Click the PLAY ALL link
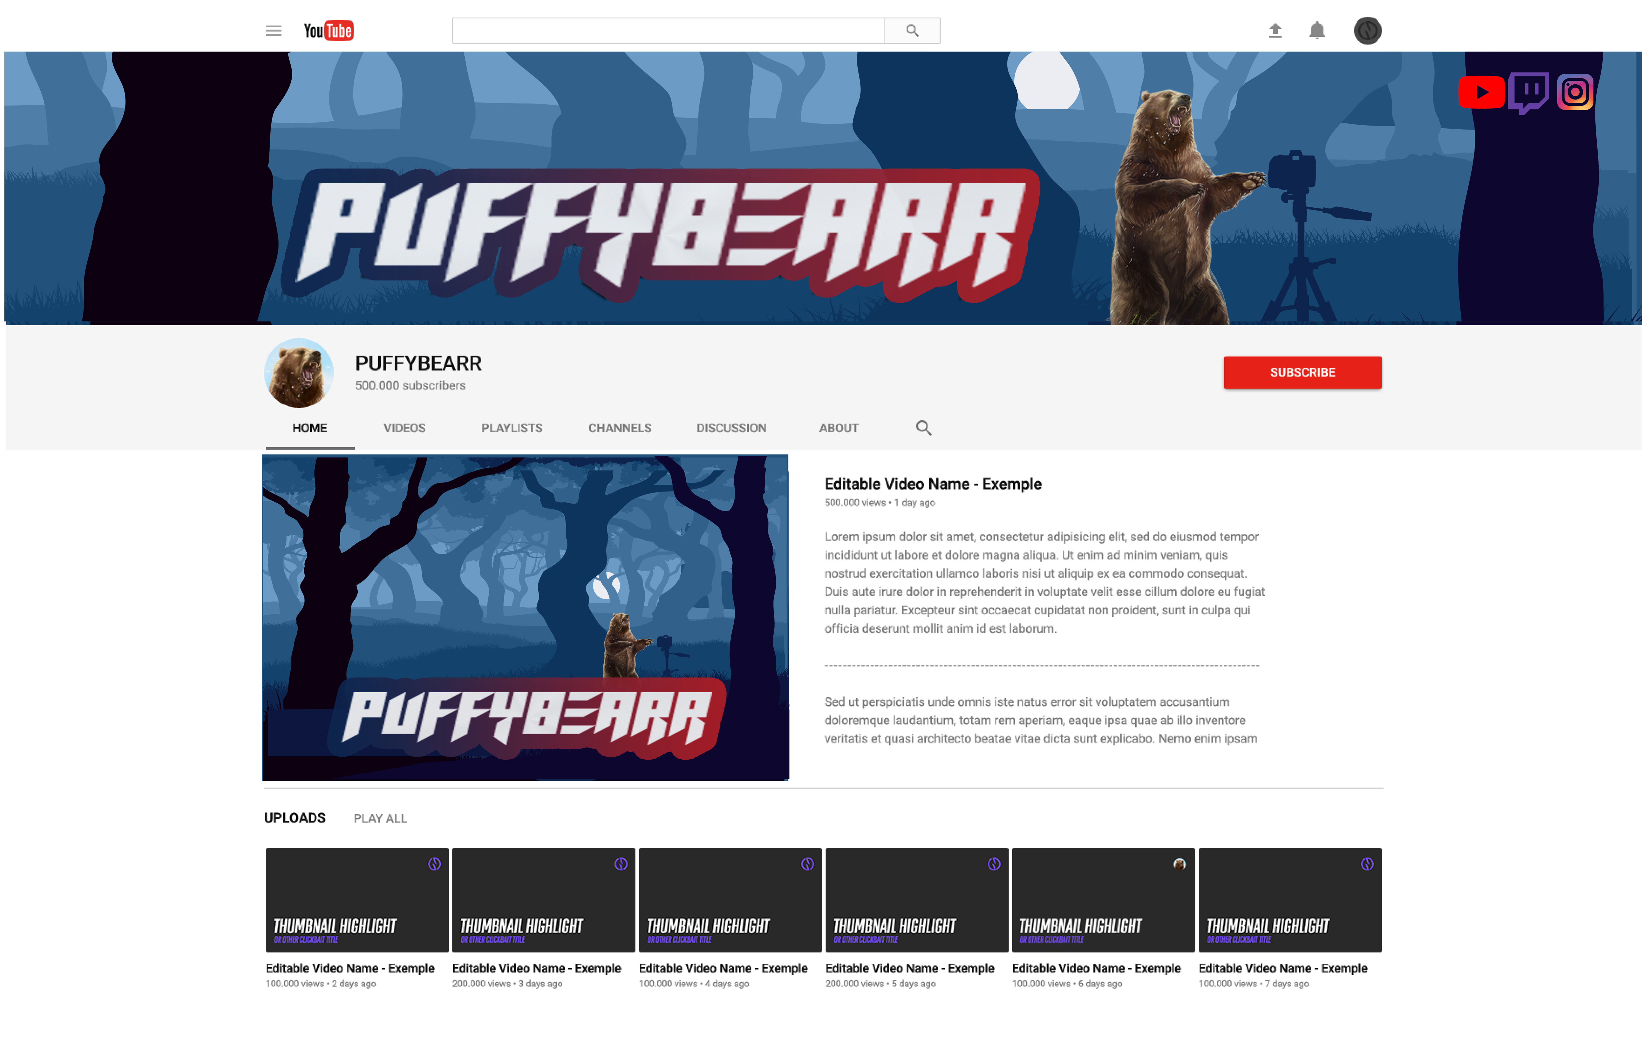This screenshot has width=1642, height=1049. point(380,817)
